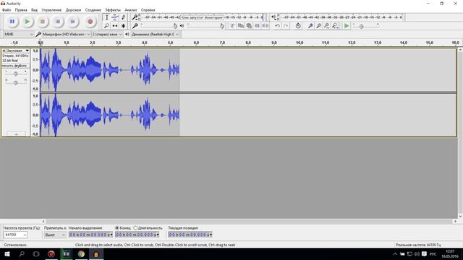Open the Вид menu
This screenshot has height=260, width=463.
pos(34,10)
